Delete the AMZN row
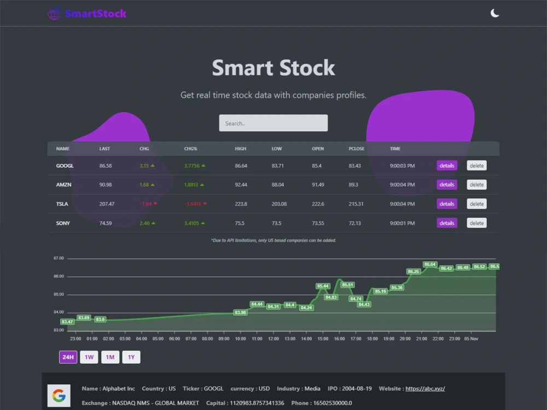Image resolution: width=547 pixels, height=410 pixels. click(x=476, y=184)
